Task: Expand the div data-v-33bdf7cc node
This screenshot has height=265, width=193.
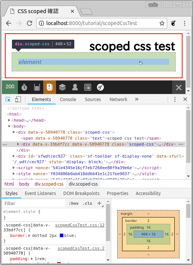Action: [18, 144]
